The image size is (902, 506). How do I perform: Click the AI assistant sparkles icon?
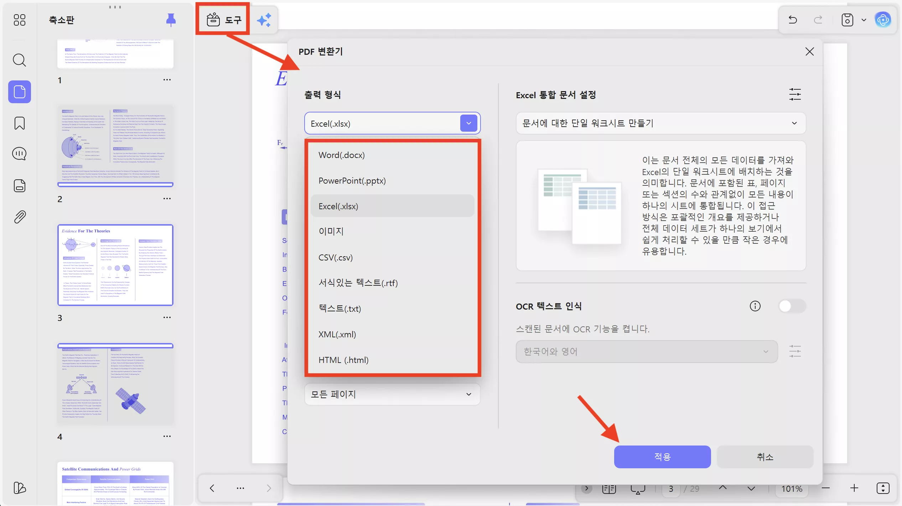coord(264,19)
